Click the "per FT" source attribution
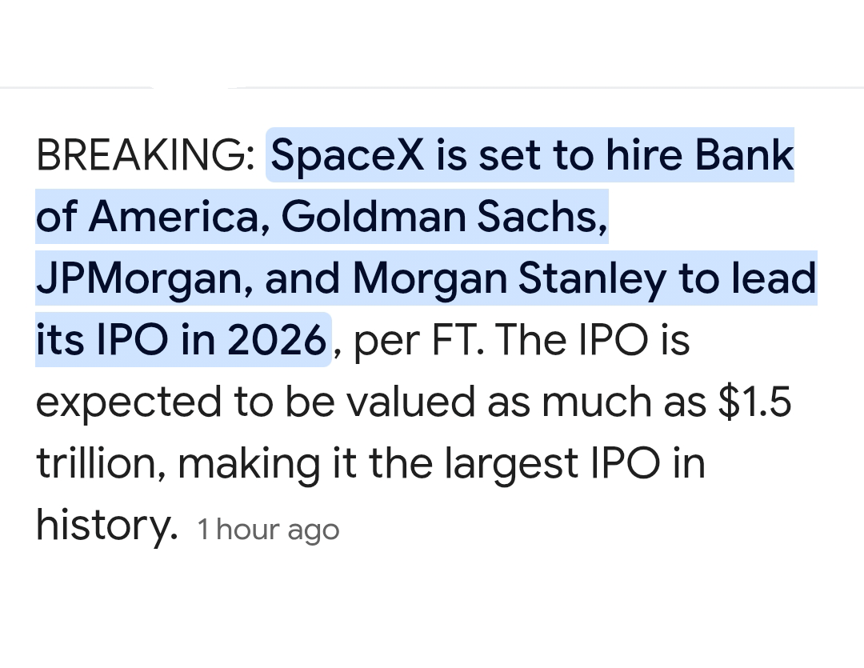The image size is (864, 668). point(416,341)
